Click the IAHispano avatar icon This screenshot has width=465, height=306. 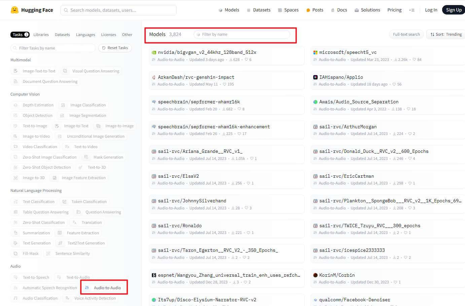(x=315, y=77)
